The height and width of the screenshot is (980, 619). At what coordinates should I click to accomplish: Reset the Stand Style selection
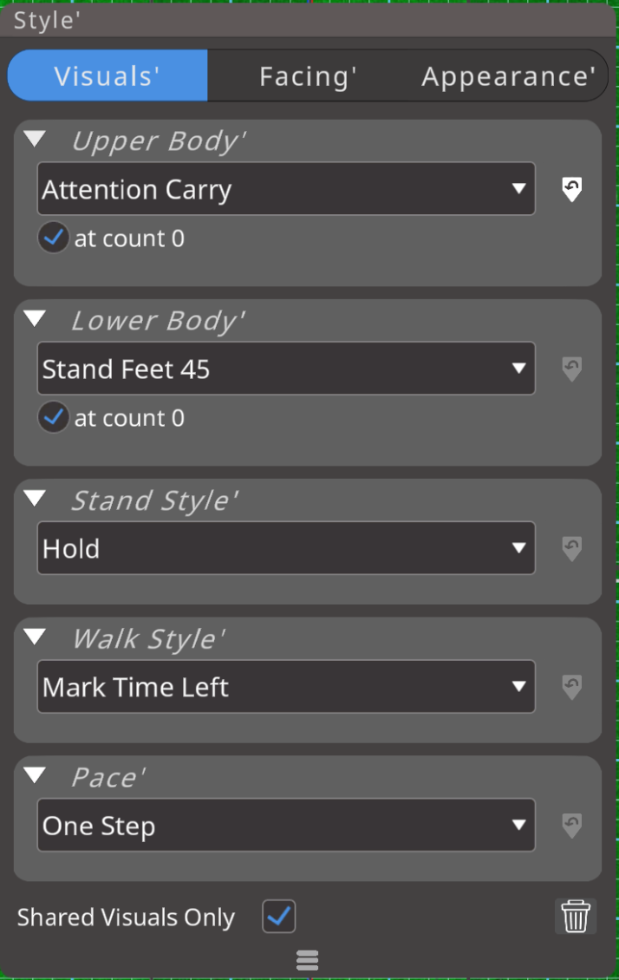coord(571,548)
